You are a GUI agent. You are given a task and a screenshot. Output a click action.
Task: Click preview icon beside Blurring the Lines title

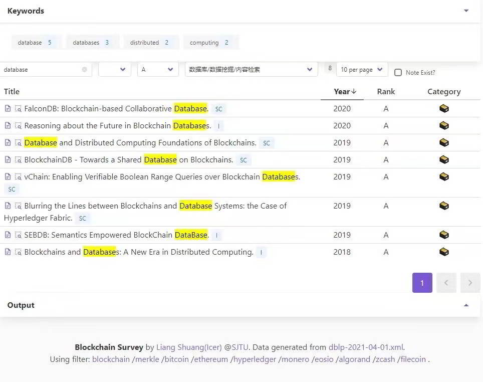pos(18,206)
